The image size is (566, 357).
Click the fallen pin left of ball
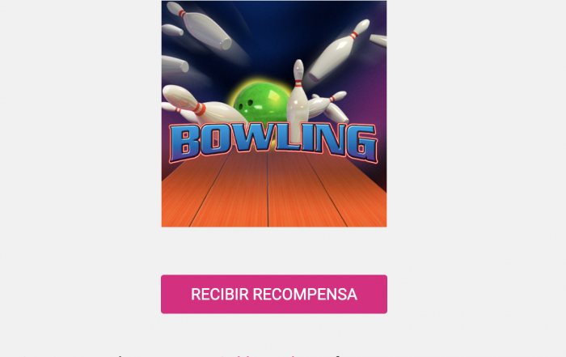[201, 107]
